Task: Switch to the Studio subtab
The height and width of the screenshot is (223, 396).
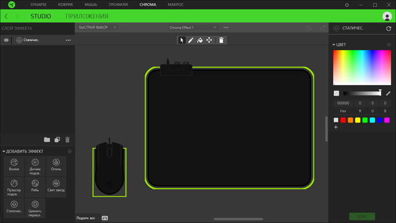Action: 41,16
